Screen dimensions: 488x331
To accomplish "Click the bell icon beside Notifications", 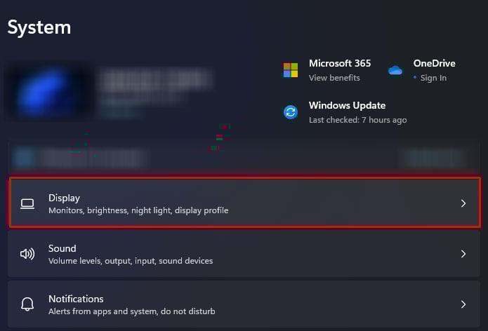I will pos(27,304).
